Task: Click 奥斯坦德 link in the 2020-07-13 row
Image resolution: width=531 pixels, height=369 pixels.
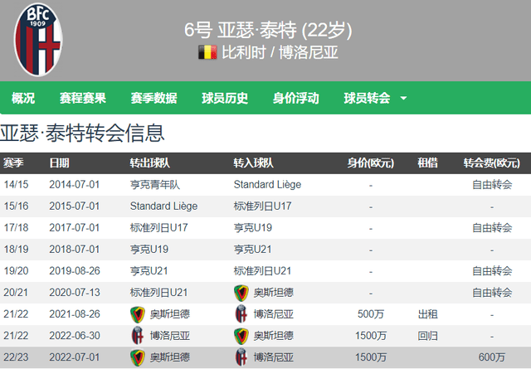Action: pyautogui.click(x=273, y=293)
